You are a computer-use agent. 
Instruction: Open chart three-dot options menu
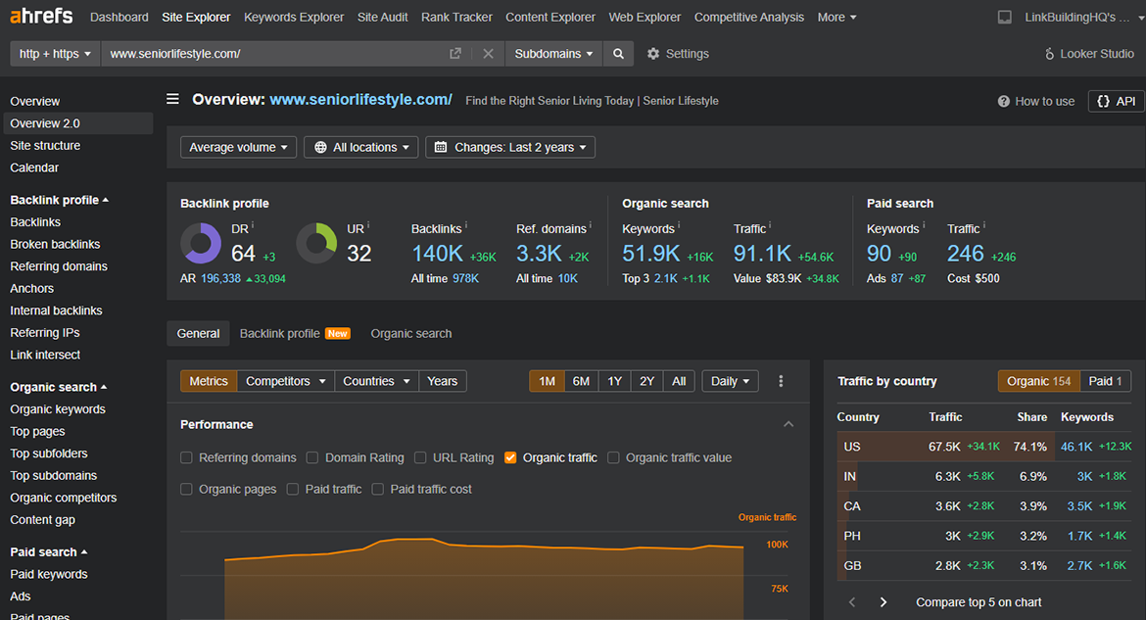(781, 381)
